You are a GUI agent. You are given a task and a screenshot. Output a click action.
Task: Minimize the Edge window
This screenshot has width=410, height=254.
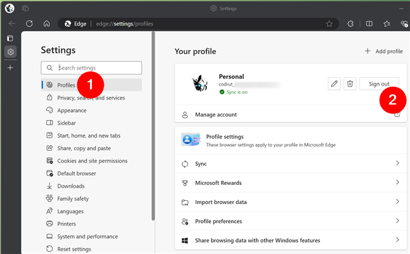pos(401,9)
